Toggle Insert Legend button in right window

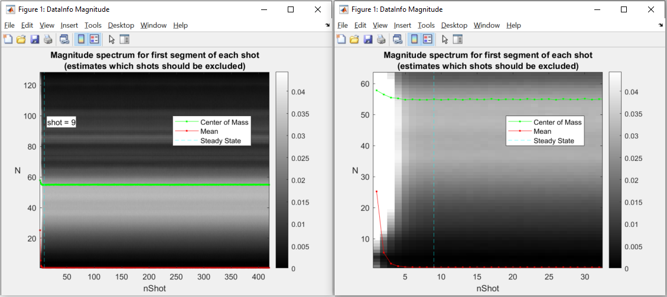coord(427,39)
